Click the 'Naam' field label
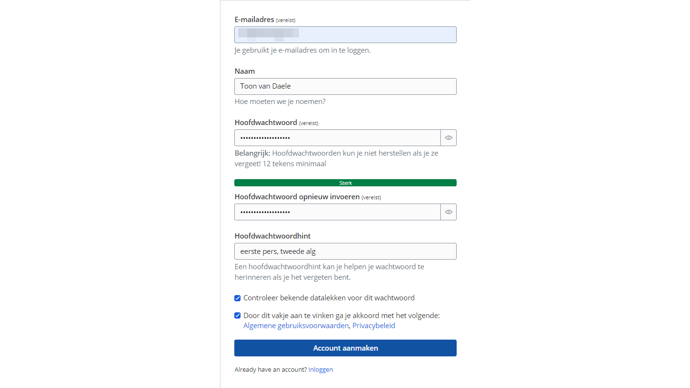690x388 pixels. click(x=245, y=71)
